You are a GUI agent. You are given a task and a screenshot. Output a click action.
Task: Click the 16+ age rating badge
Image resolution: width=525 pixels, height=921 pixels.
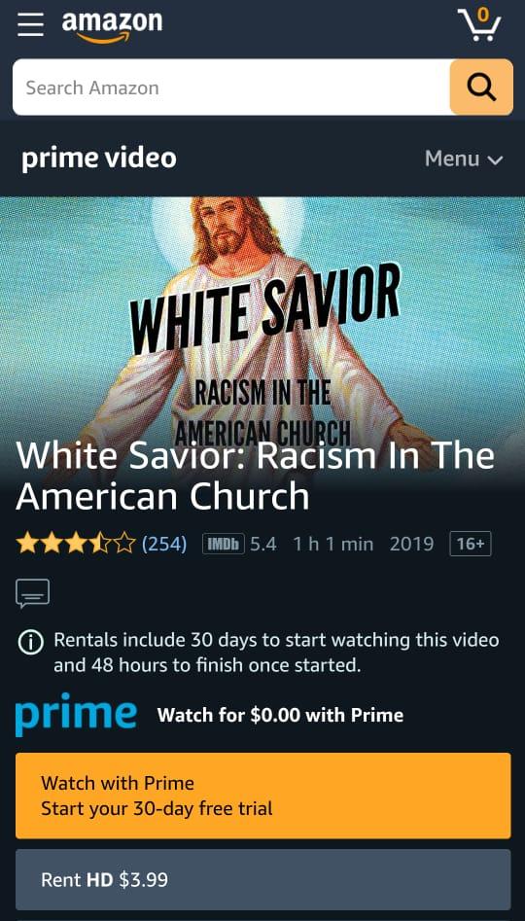(x=470, y=544)
